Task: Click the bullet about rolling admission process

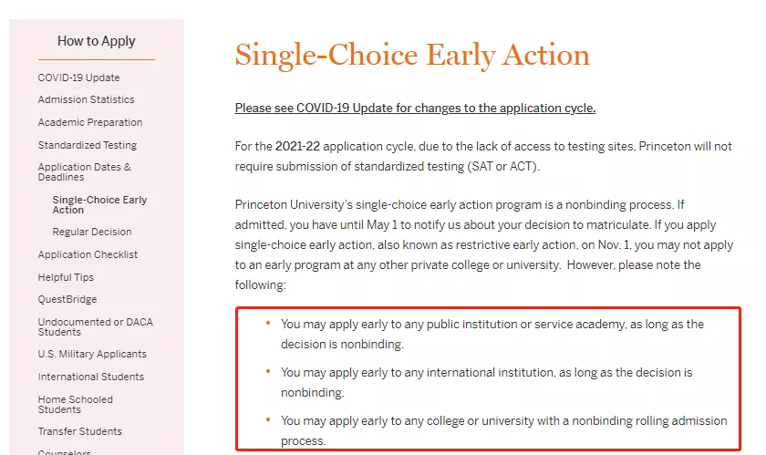Action: (503, 429)
